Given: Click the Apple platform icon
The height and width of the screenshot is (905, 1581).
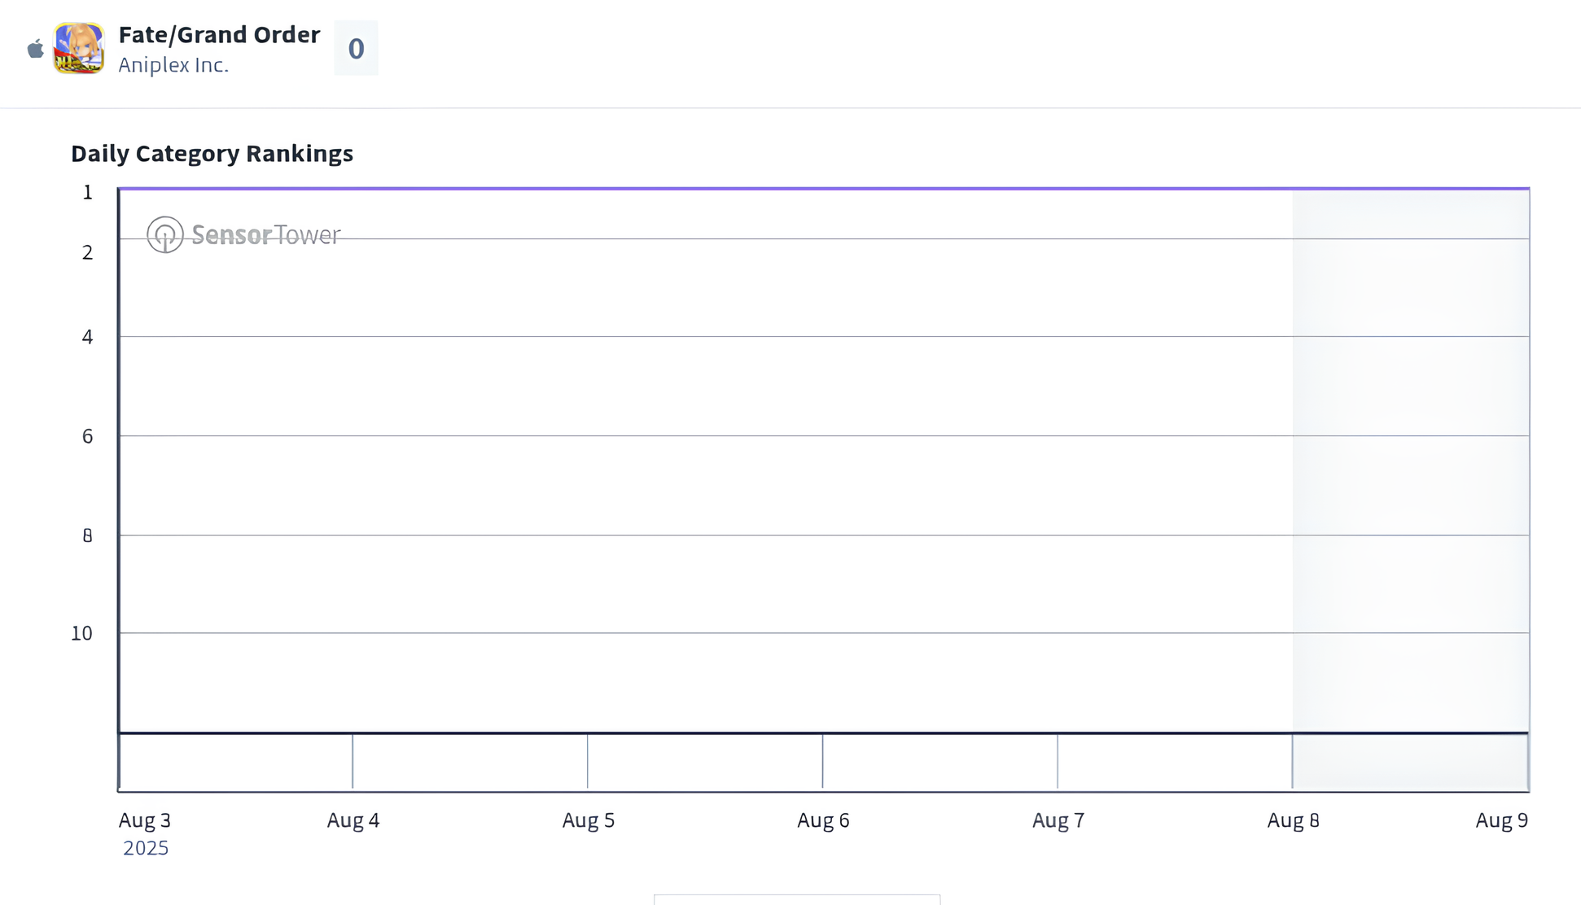Looking at the screenshot, I should 35,49.
